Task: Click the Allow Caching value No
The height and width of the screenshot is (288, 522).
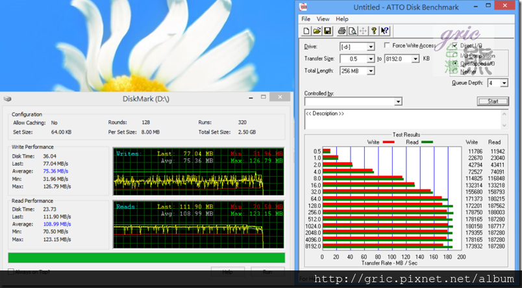Action: pos(55,122)
